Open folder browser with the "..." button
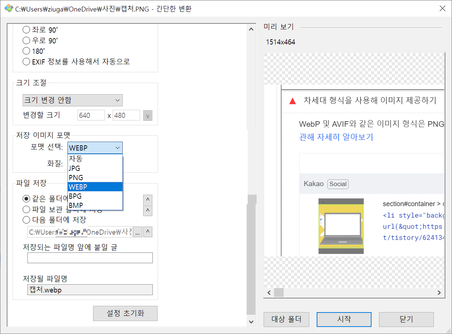Screen dimensions: 452x334 click(138, 232)
